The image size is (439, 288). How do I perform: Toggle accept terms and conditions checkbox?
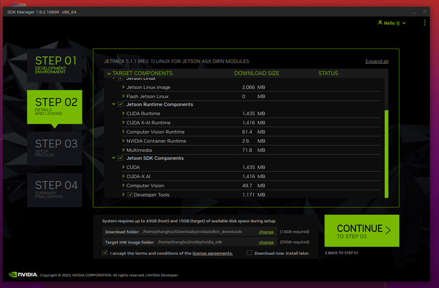click(105, 253)
